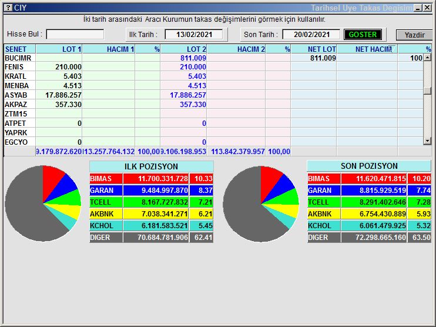436x327 pixels.
Task: Click BUCIMR NET LOT value 811.009
Action: click(x=323, y=58)
